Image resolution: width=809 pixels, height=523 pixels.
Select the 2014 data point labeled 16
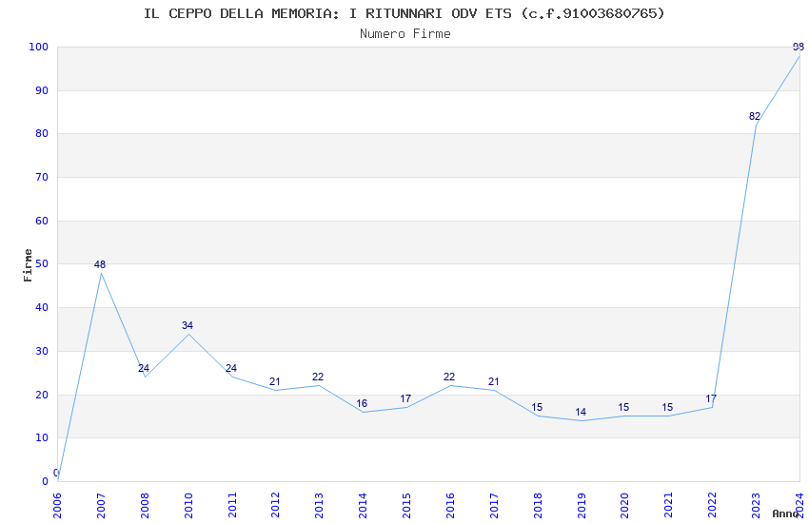click(363, 412)
